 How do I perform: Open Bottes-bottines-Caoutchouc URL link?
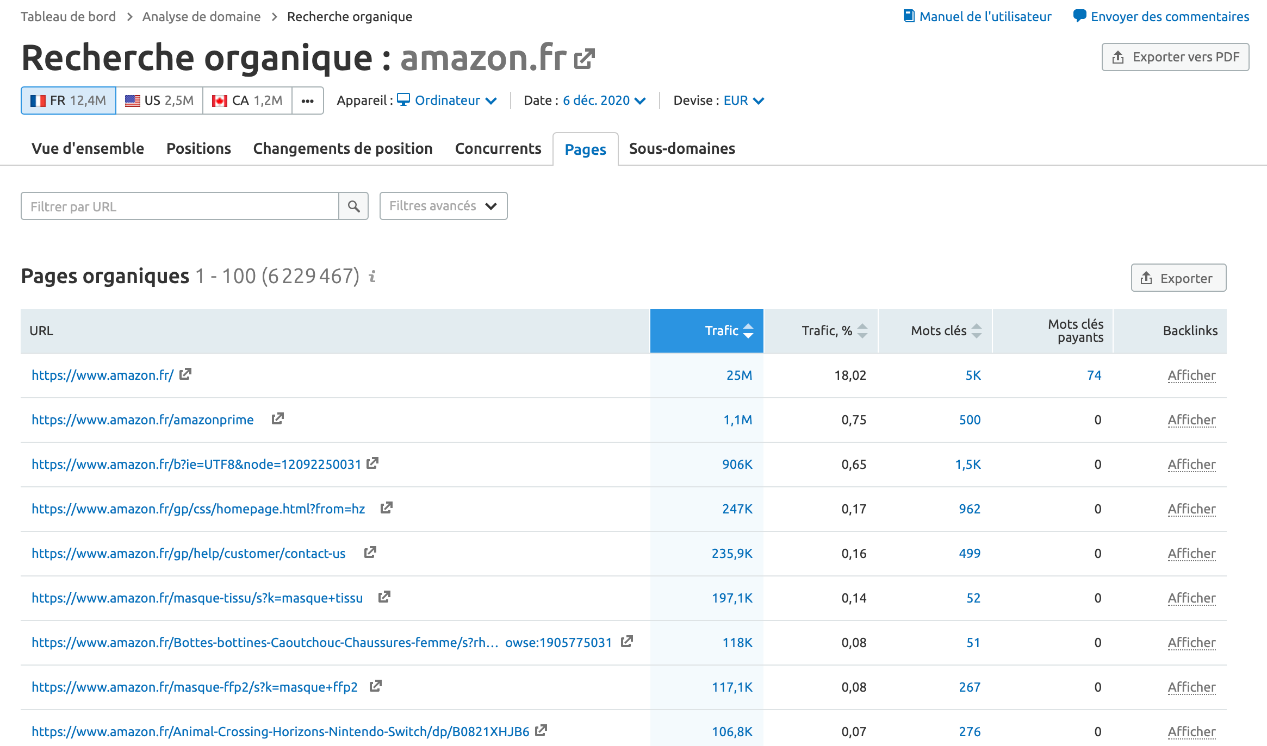point(321,642)
